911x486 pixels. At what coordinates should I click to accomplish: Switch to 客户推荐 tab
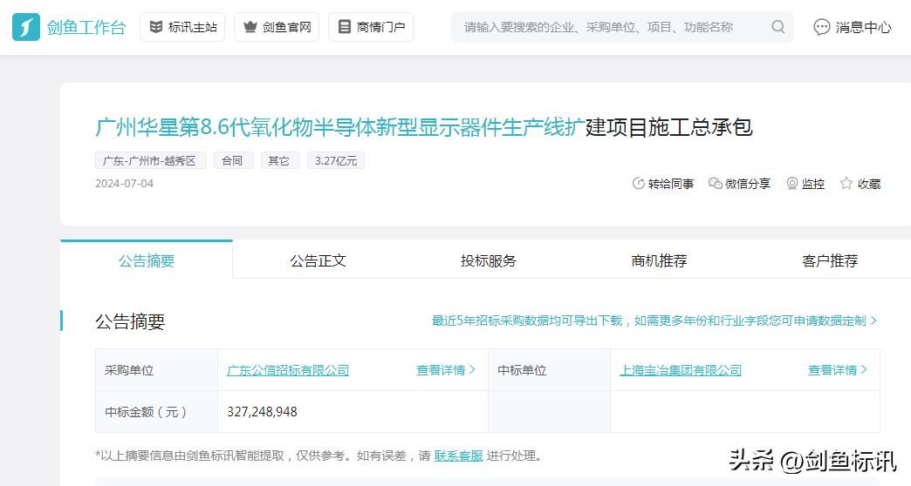click(x=830, y=260)
